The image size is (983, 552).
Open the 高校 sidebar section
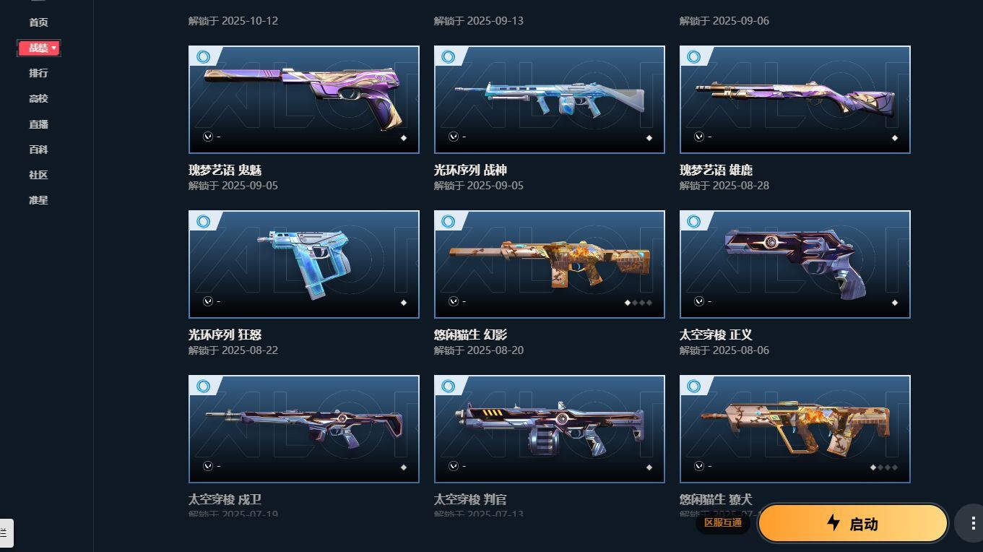click(38, 98)
